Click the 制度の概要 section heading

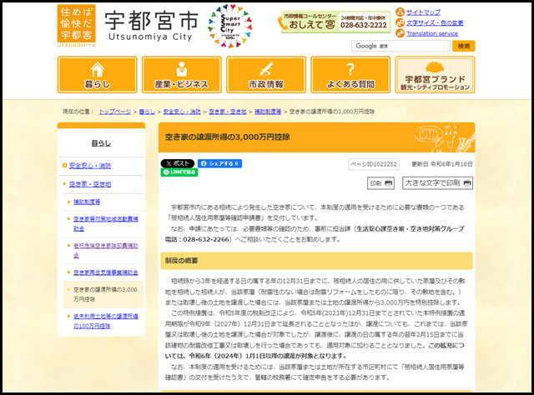pyautogui.click(x=317, y=261)
